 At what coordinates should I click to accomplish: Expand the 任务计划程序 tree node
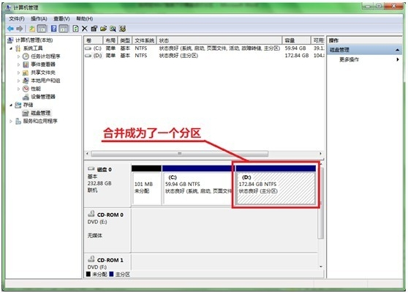[18, 56]
